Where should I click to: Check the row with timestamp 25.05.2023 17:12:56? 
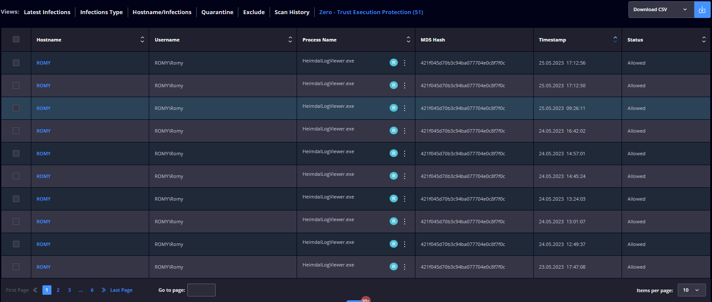[x=16, y=63]
